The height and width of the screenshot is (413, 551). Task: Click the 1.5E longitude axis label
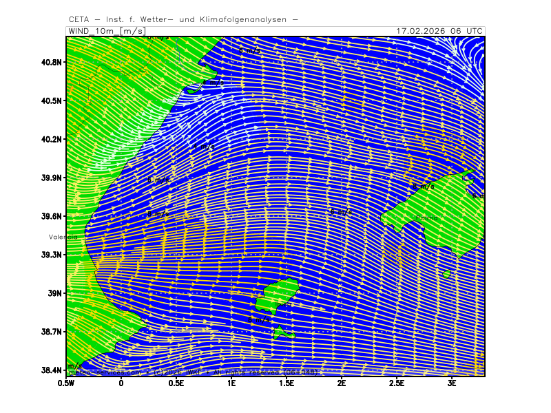pos(287,383)
